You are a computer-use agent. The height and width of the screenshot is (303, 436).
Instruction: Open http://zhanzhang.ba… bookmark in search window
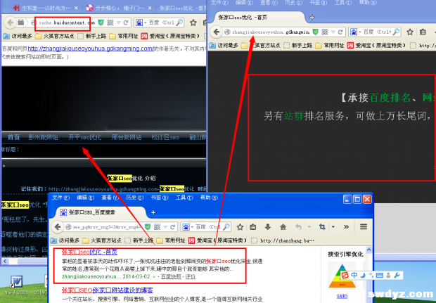click(x=283, y=240)
